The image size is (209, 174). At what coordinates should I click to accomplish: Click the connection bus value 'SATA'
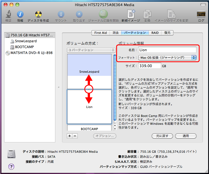pos(51,157)
